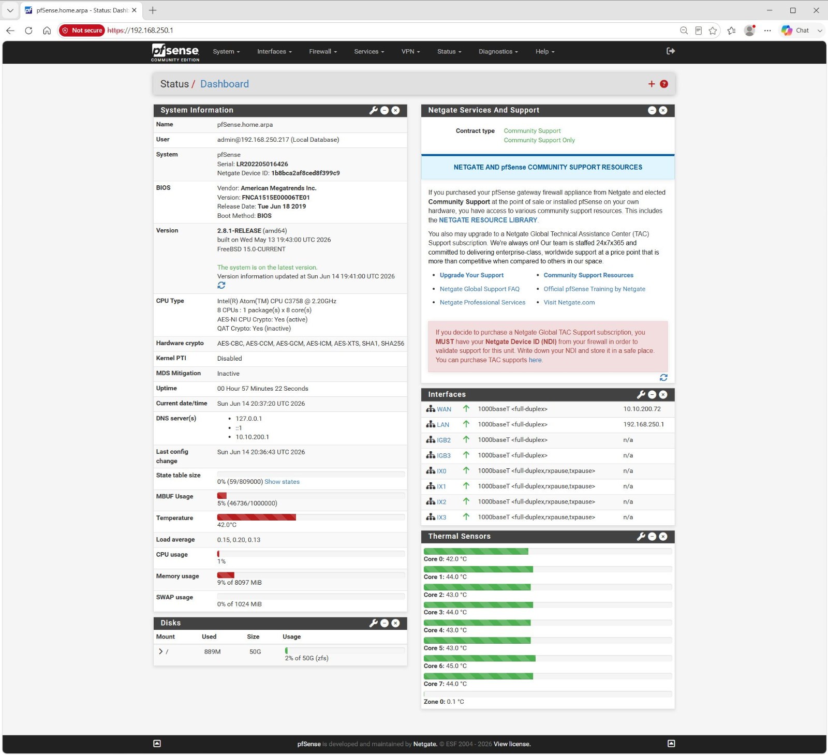Click bottom-right footer scroll-to-top icon
Viewport: 828px width, 755px height.
tap(671, 744)
